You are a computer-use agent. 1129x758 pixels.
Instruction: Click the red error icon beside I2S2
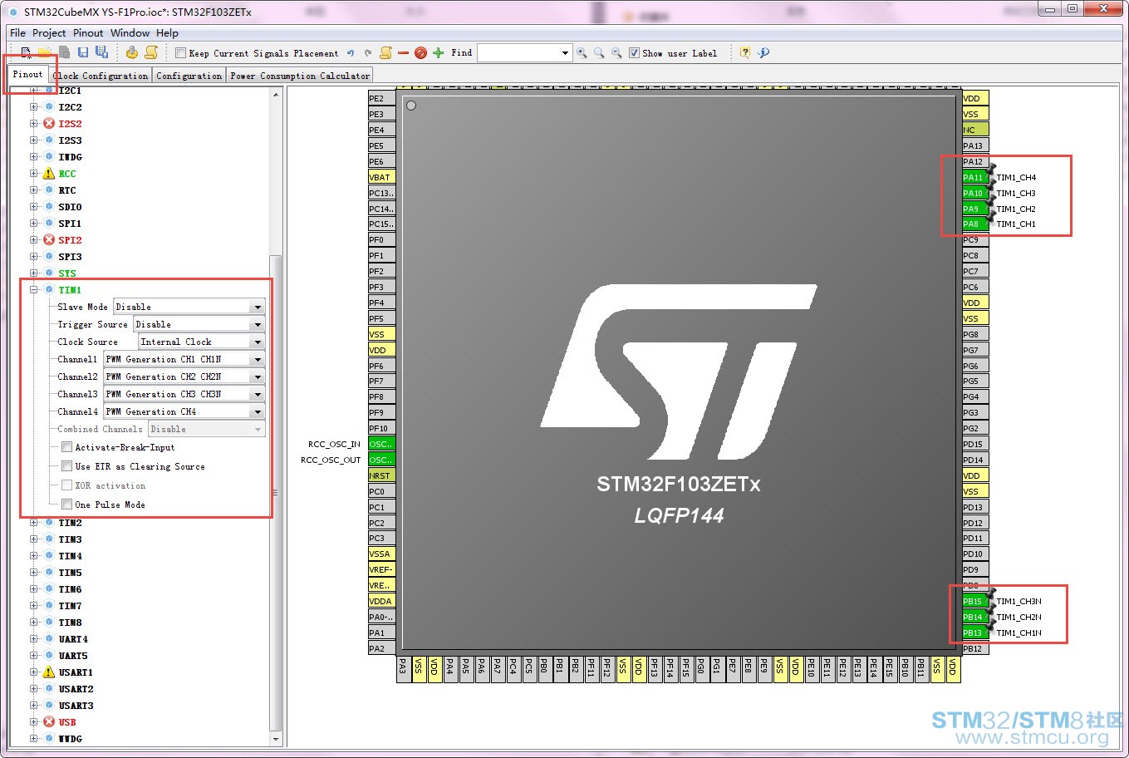point(49,123)
